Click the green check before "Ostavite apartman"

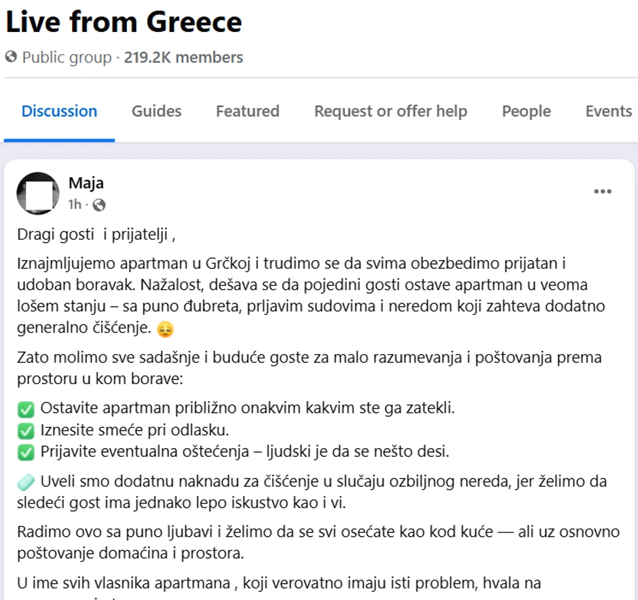point(26,409)
